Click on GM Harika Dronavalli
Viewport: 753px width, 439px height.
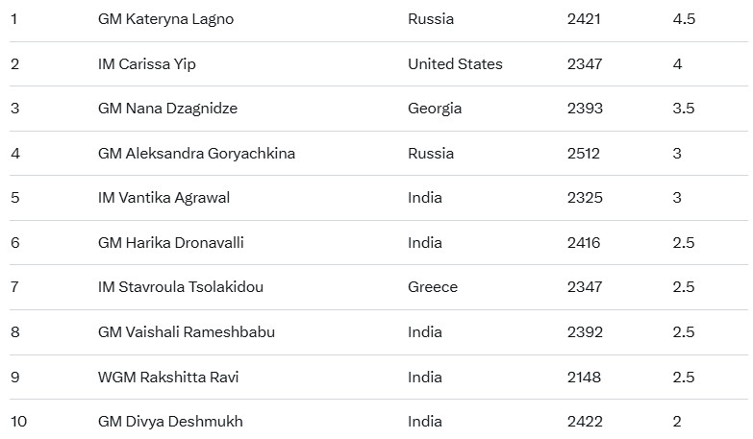coord(170,243)
